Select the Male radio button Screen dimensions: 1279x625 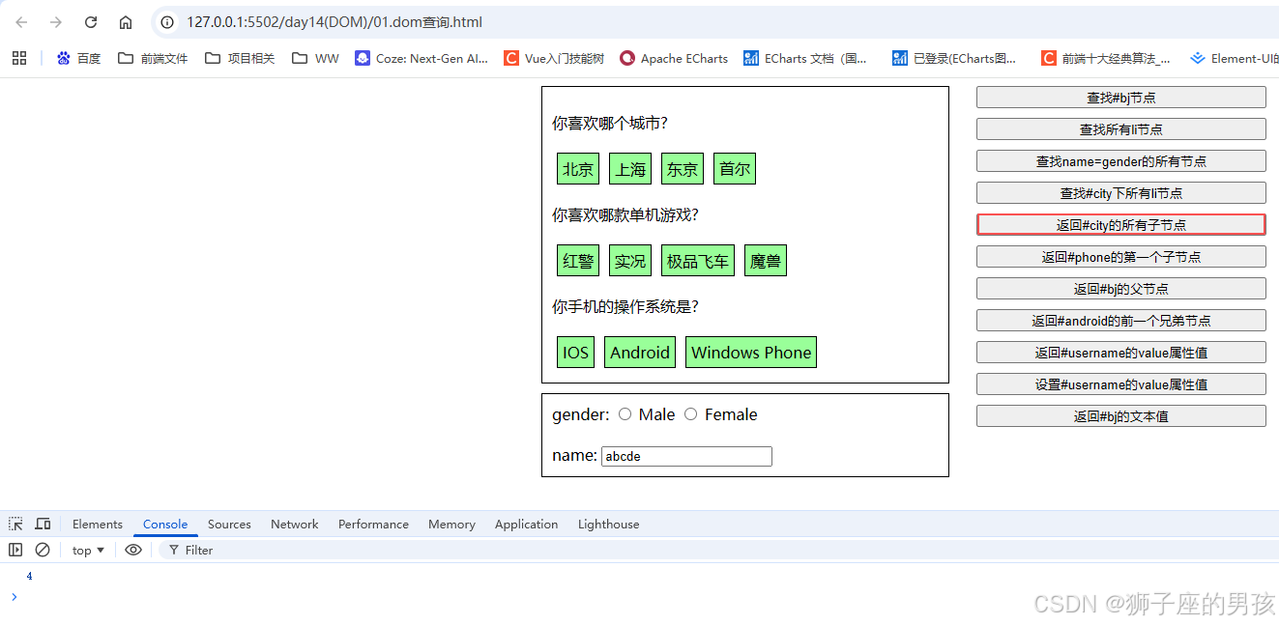pos(625,414)
